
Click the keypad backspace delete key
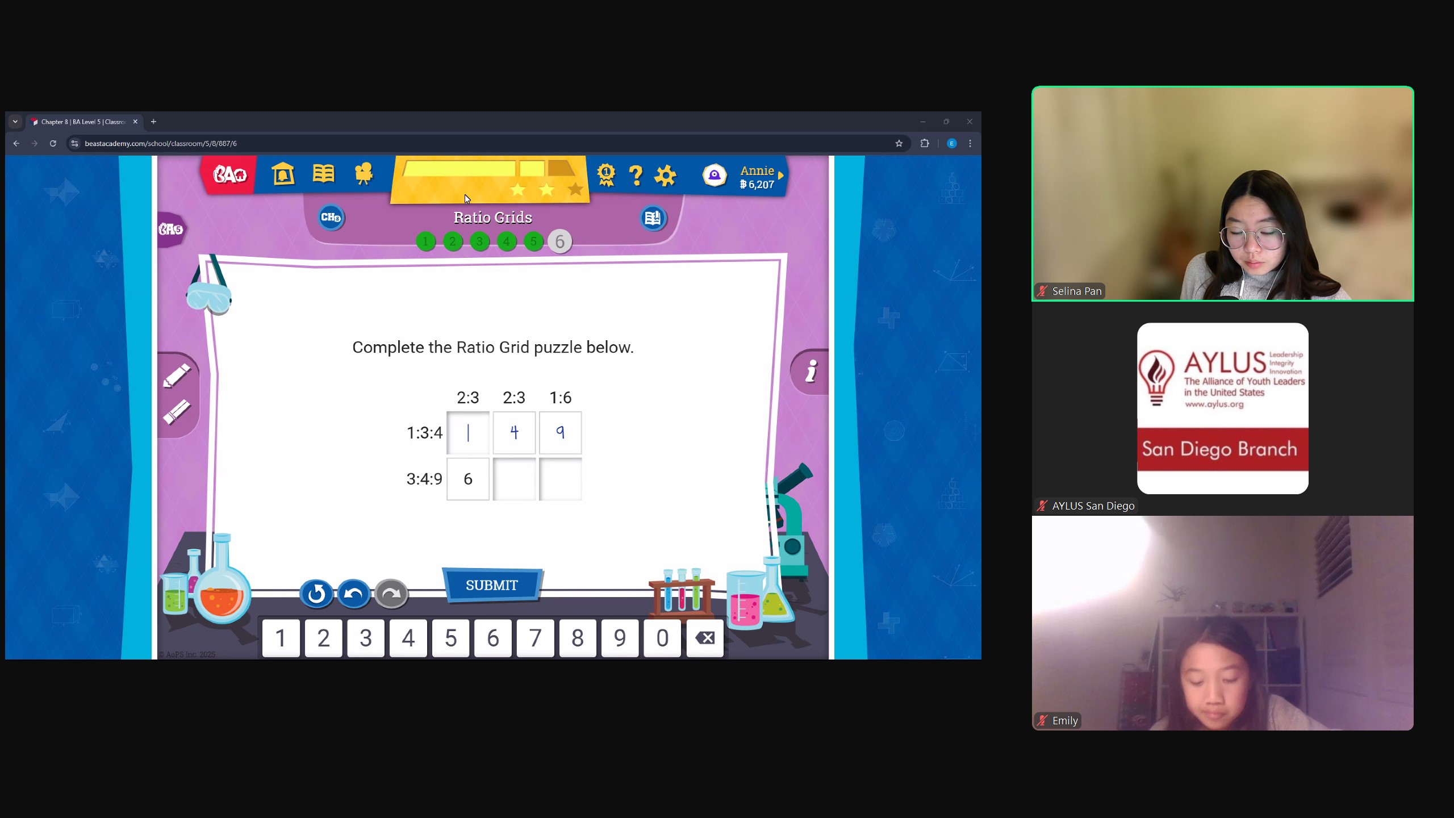point(705,638)
